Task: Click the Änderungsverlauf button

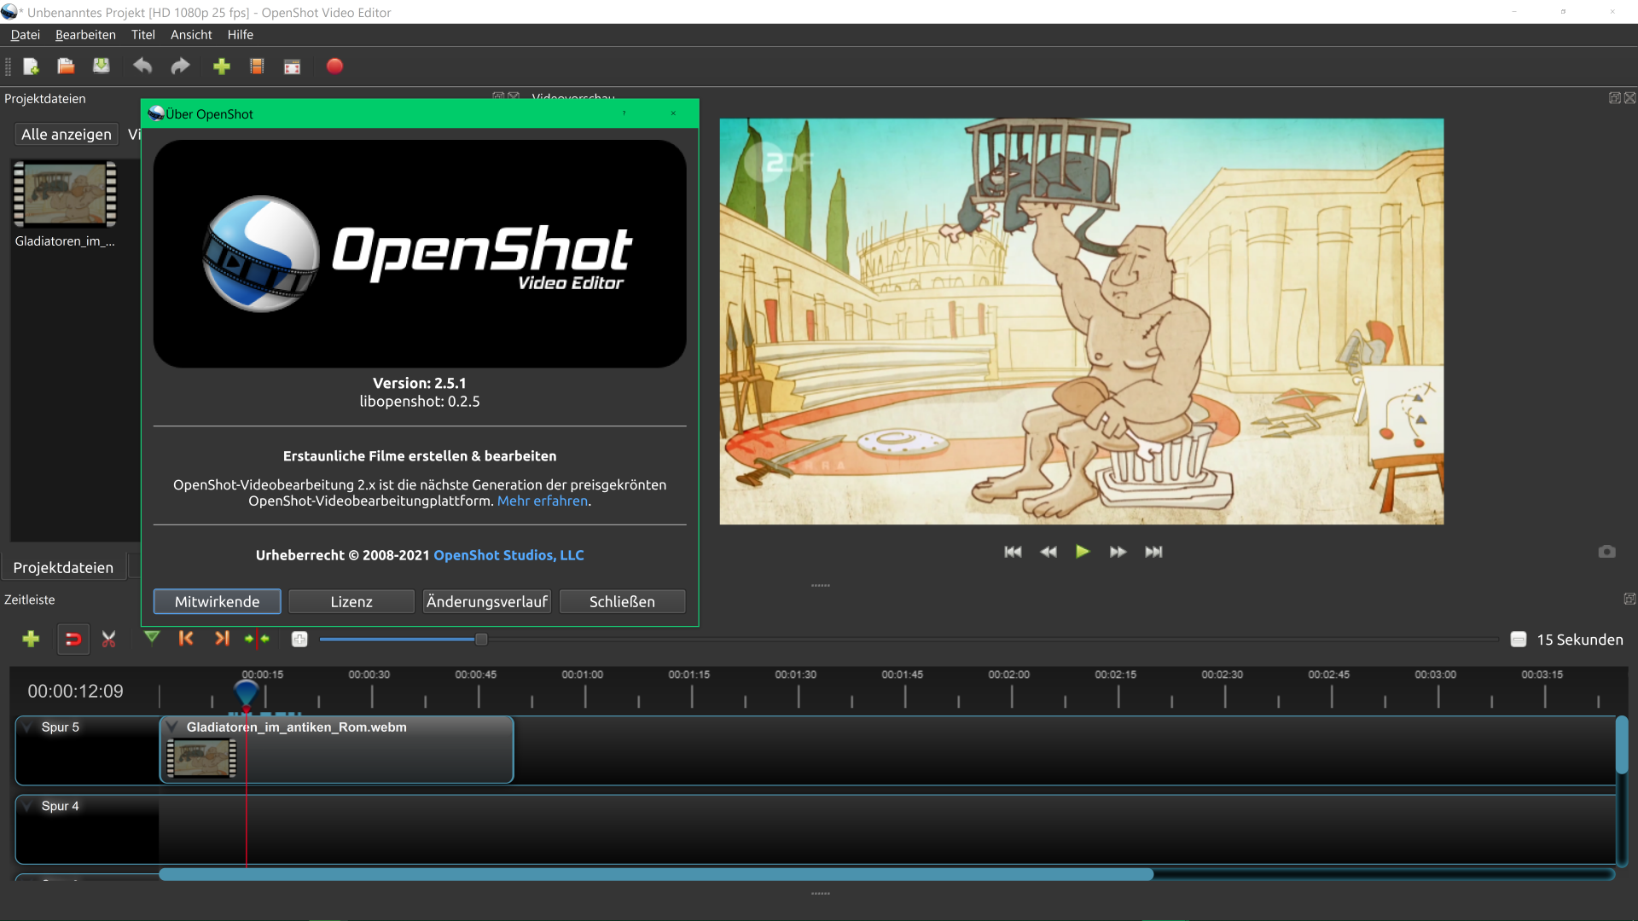Action: [x=487, y=601]
